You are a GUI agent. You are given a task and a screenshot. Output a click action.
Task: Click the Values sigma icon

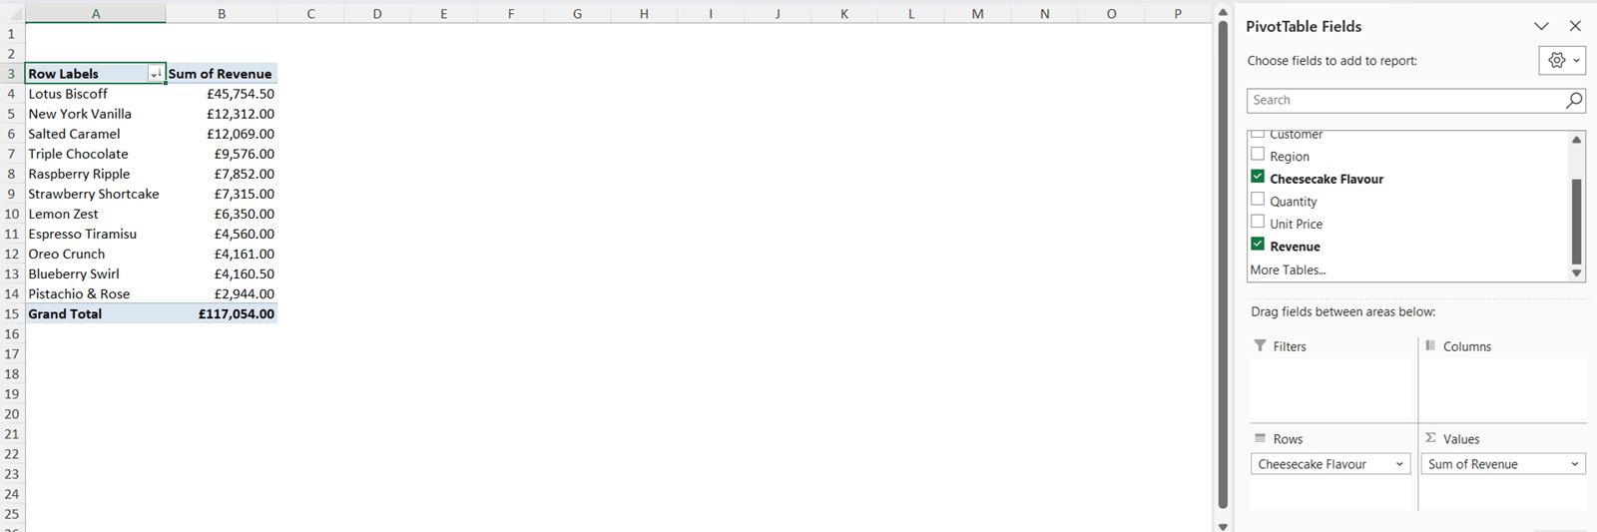tap(1430, 438)
